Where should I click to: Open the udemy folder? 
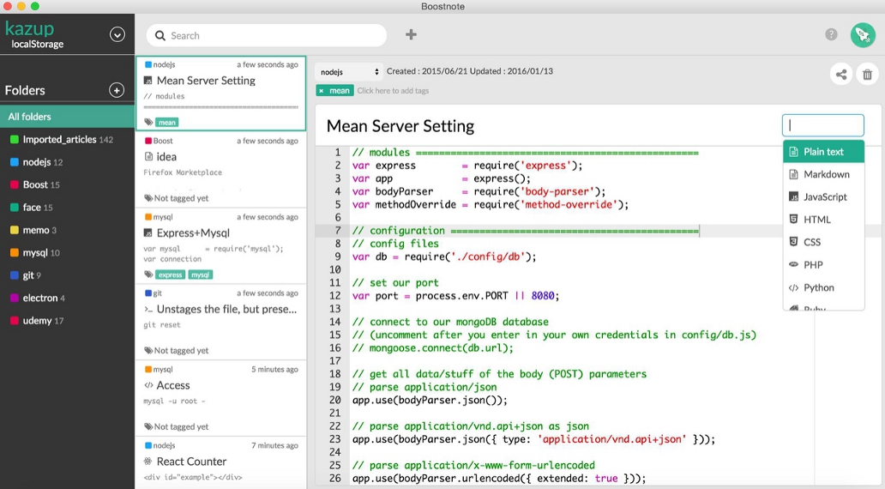click(67, 320)
